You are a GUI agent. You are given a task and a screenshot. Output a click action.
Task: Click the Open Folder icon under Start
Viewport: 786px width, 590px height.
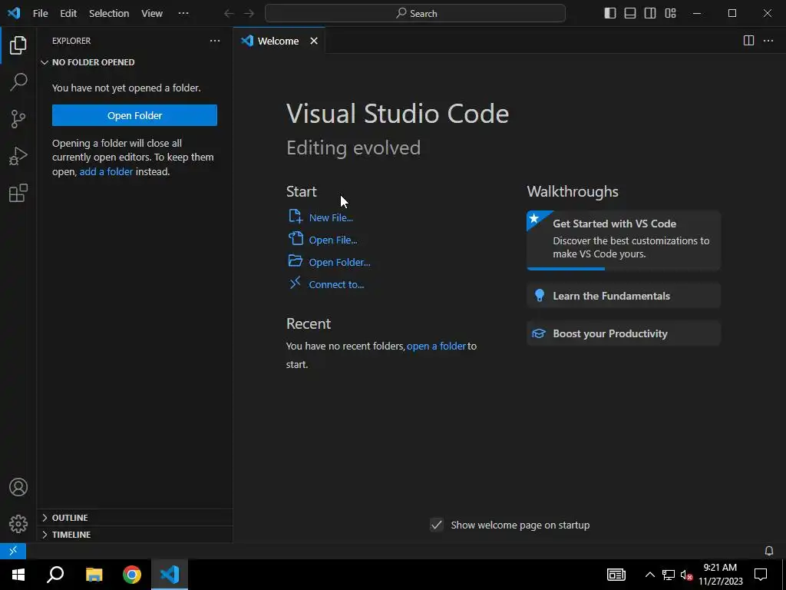296,261
